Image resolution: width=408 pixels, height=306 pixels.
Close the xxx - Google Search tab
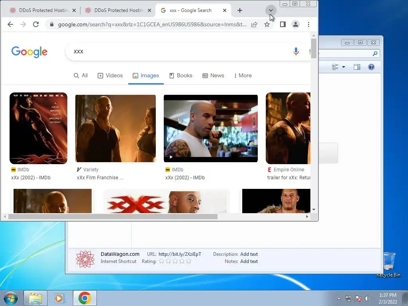pyautogui.click(x=225, y=10)
